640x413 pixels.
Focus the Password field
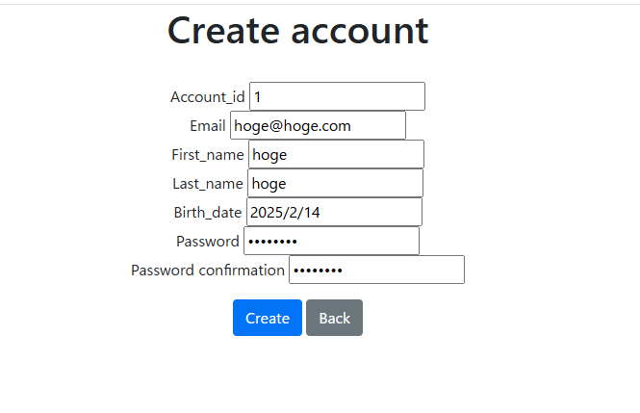click(x=331, y=241)
